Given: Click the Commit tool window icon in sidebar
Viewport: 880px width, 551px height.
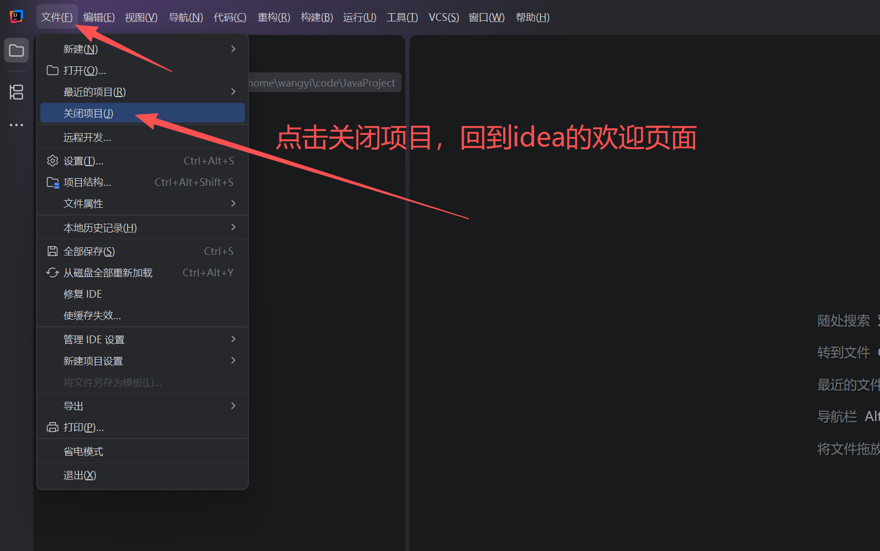Looking at the screenshot, I should [16, 92].
